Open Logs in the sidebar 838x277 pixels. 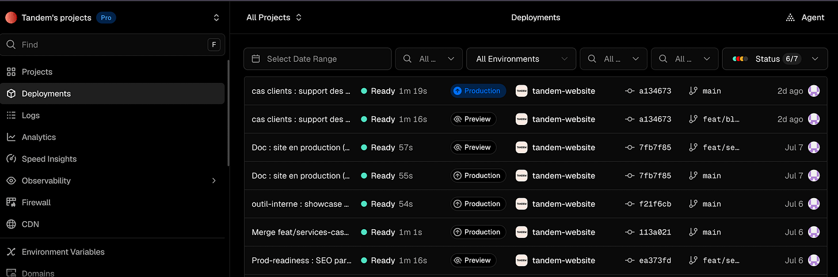click(112, 115)
